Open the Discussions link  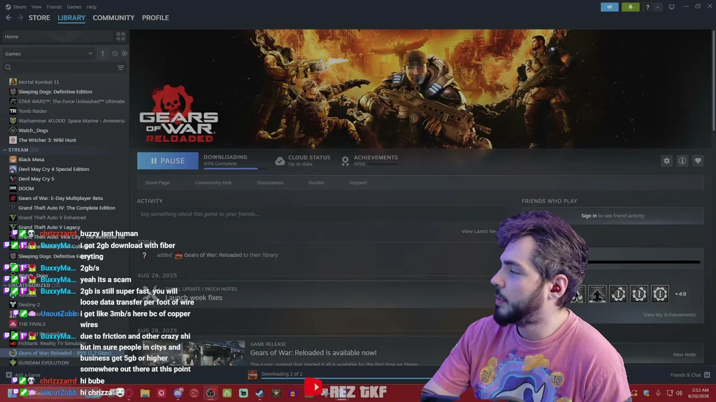(x=270, y=183)
